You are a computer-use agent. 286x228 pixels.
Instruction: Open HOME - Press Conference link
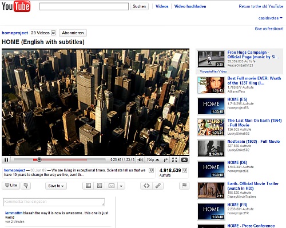[x=251, y=226]
